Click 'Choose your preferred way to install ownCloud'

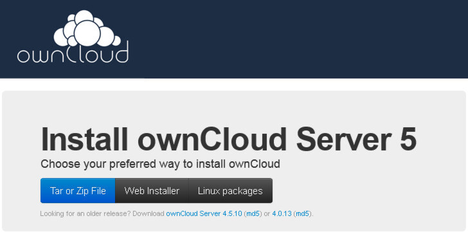pos(160,164)
